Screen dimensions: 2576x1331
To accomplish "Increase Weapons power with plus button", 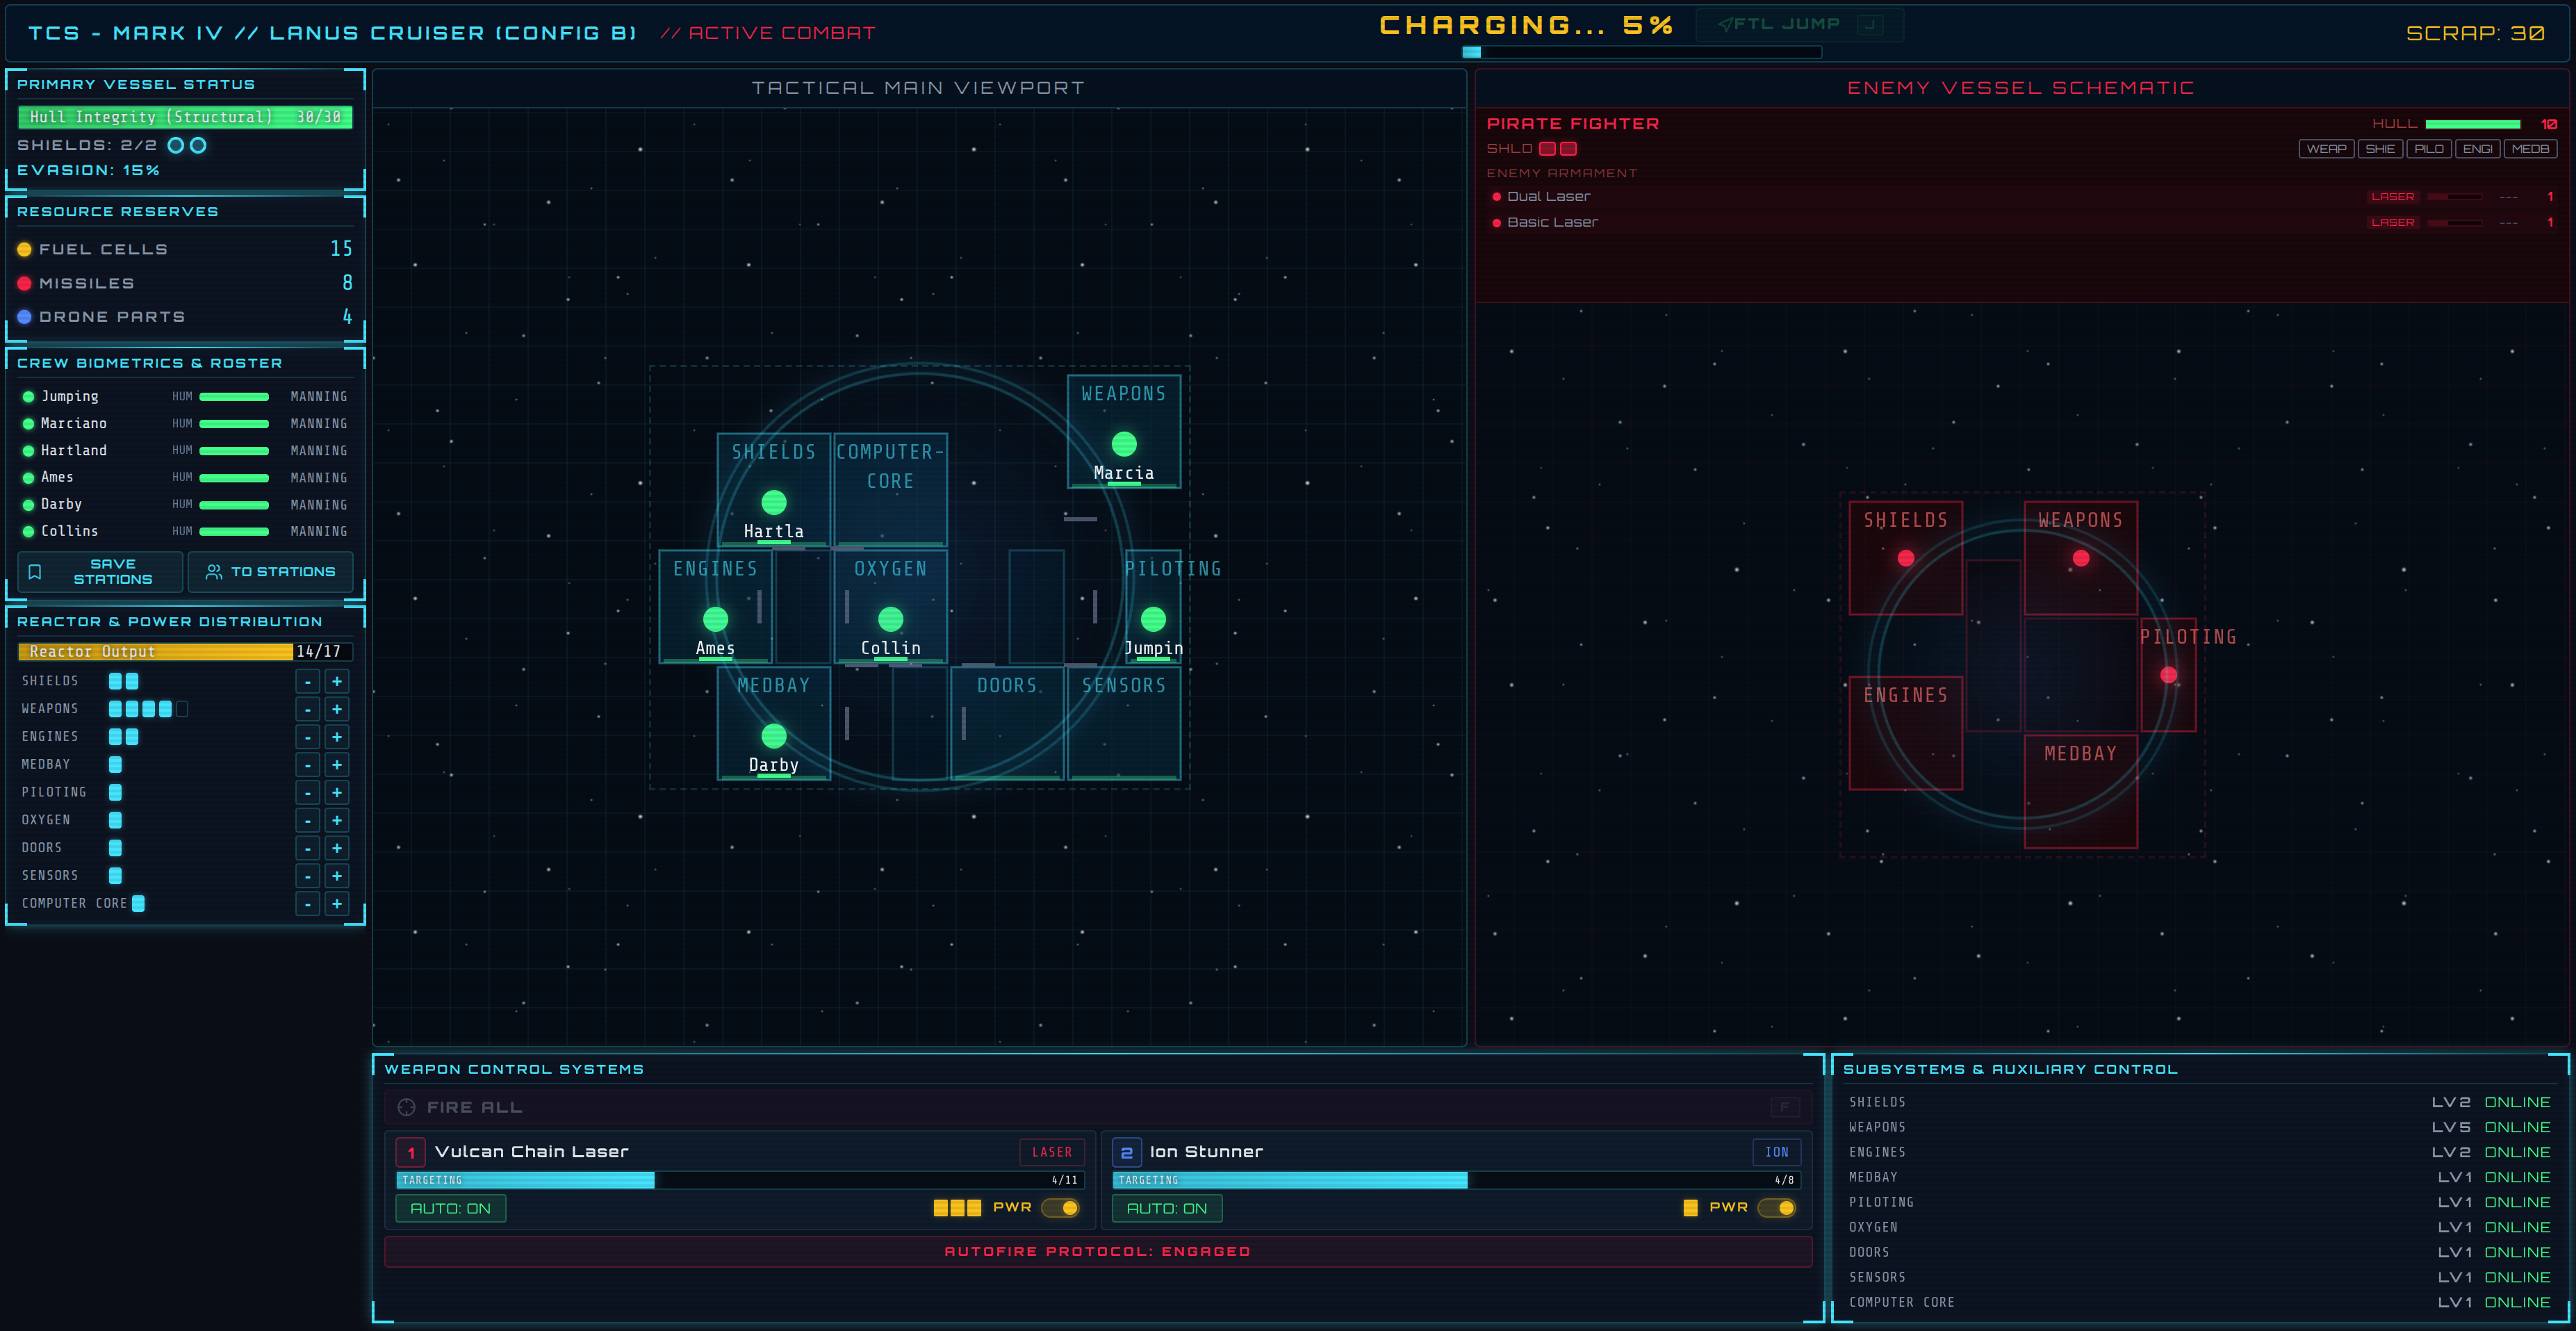I will pyautogui.click(x=337, y=709).
